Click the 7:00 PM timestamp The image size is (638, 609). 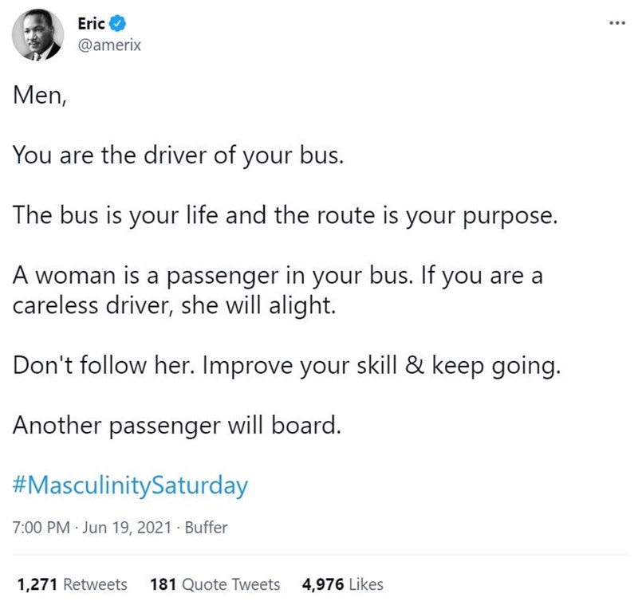tap(41, 527)
